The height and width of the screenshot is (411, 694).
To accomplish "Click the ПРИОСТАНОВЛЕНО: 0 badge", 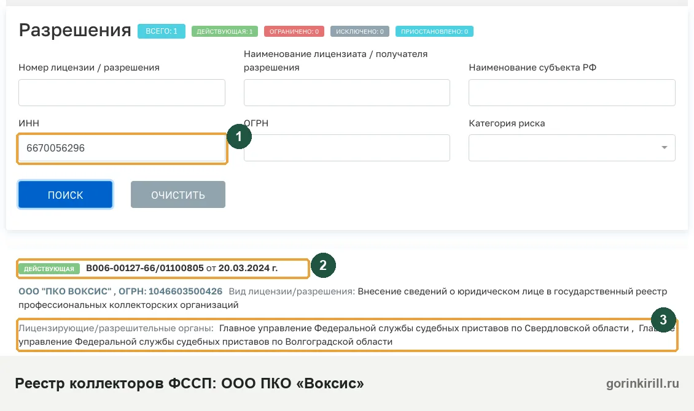I will pos(434,31).
